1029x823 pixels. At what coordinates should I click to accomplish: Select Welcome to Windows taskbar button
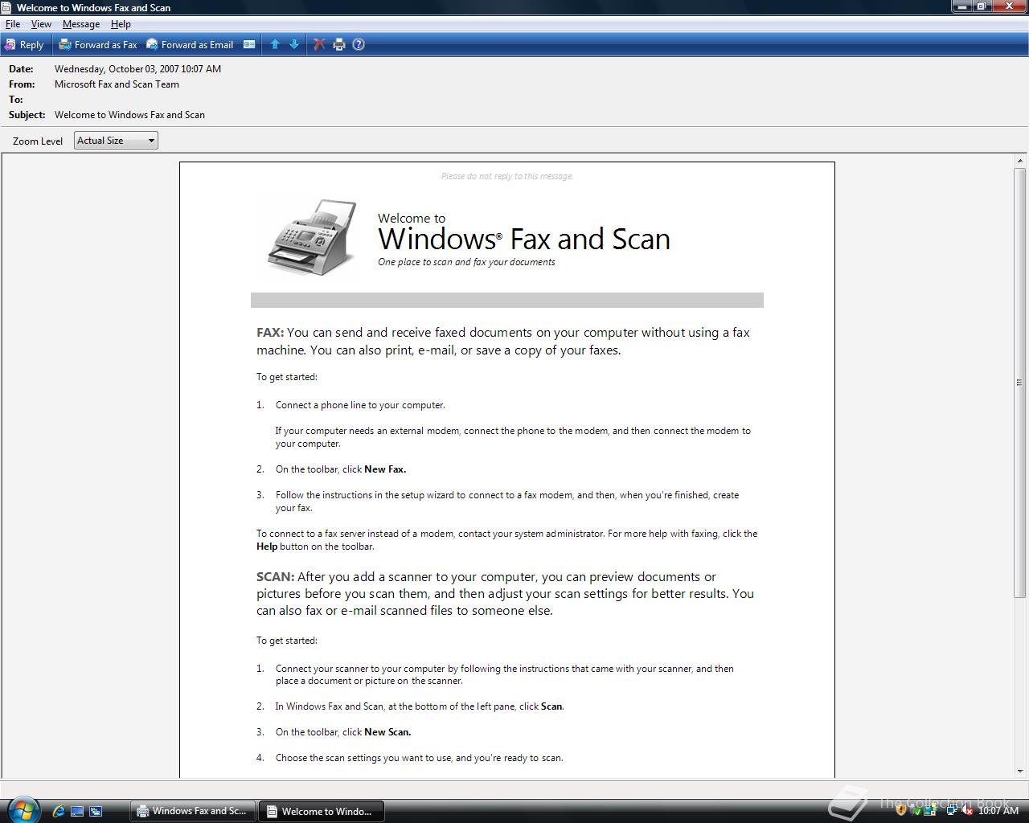pos(321,811)
